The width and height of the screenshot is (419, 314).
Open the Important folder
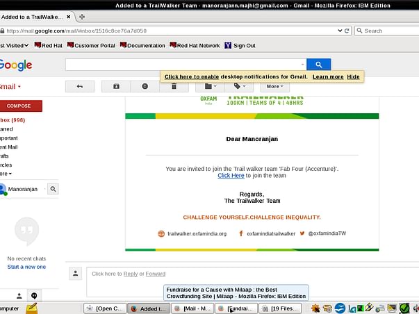[9, 138]
